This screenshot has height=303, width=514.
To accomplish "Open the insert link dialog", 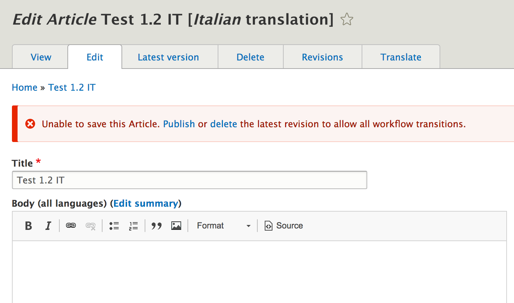I will (x=71, y=226).
